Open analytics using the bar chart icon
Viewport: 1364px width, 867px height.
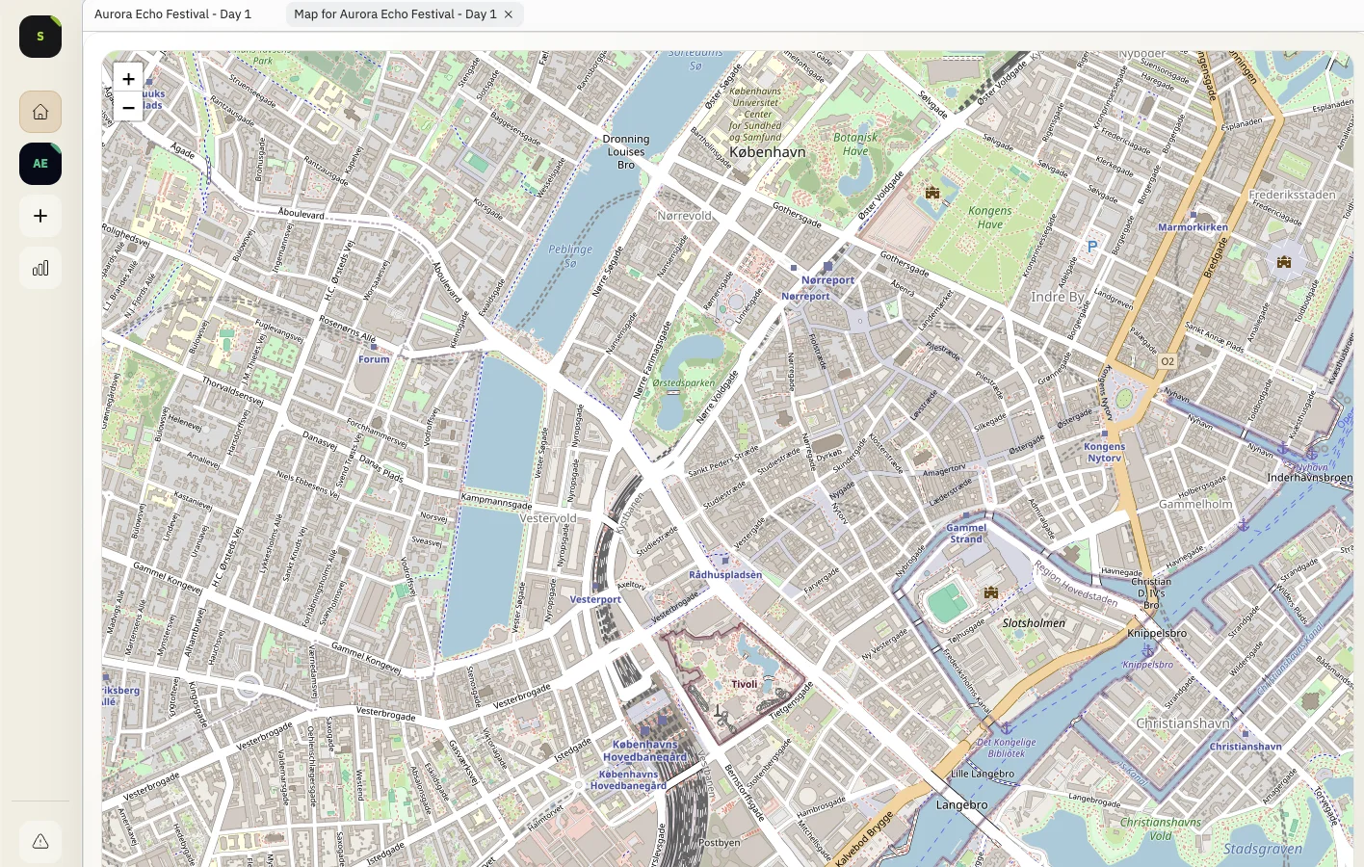39,267
